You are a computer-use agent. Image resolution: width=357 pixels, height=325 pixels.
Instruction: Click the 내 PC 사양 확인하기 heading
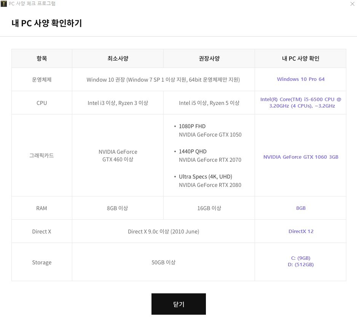[x=47, y=23]
